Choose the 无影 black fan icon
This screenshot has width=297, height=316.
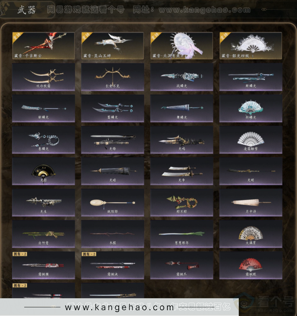pyautogui.click(x=43, y=171)
